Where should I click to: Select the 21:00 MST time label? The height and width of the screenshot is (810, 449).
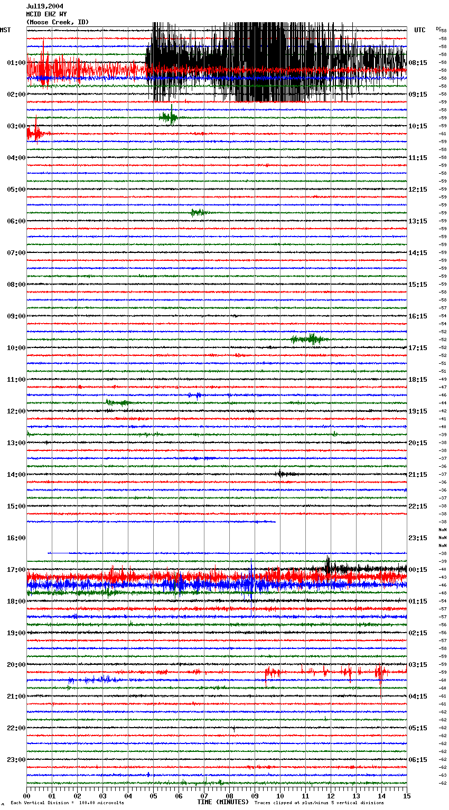click(16, 696)
